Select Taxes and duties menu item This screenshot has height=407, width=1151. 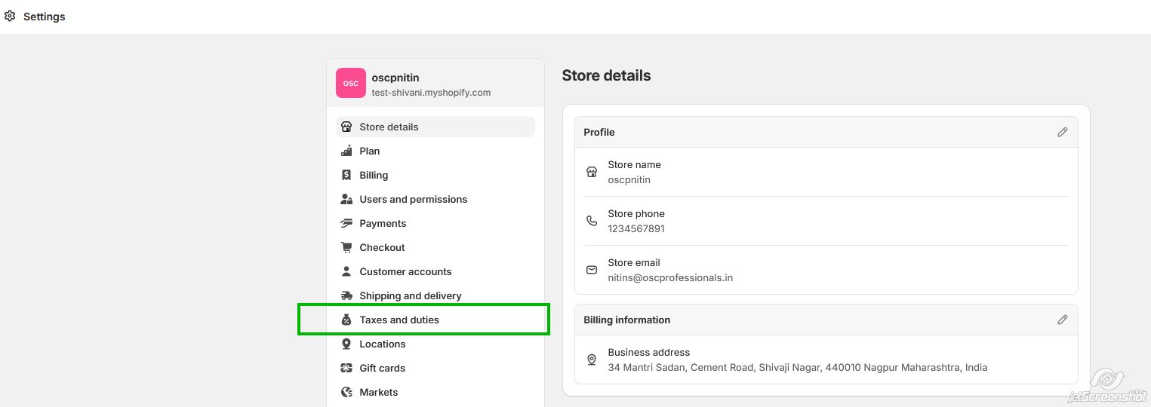[x=399, y=320]
